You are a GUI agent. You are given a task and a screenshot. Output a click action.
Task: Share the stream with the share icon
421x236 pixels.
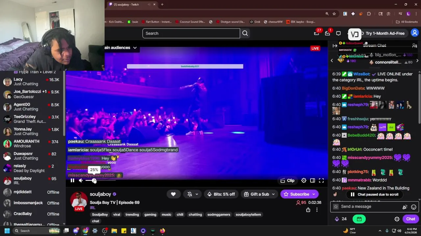click(x=308, y=210)
